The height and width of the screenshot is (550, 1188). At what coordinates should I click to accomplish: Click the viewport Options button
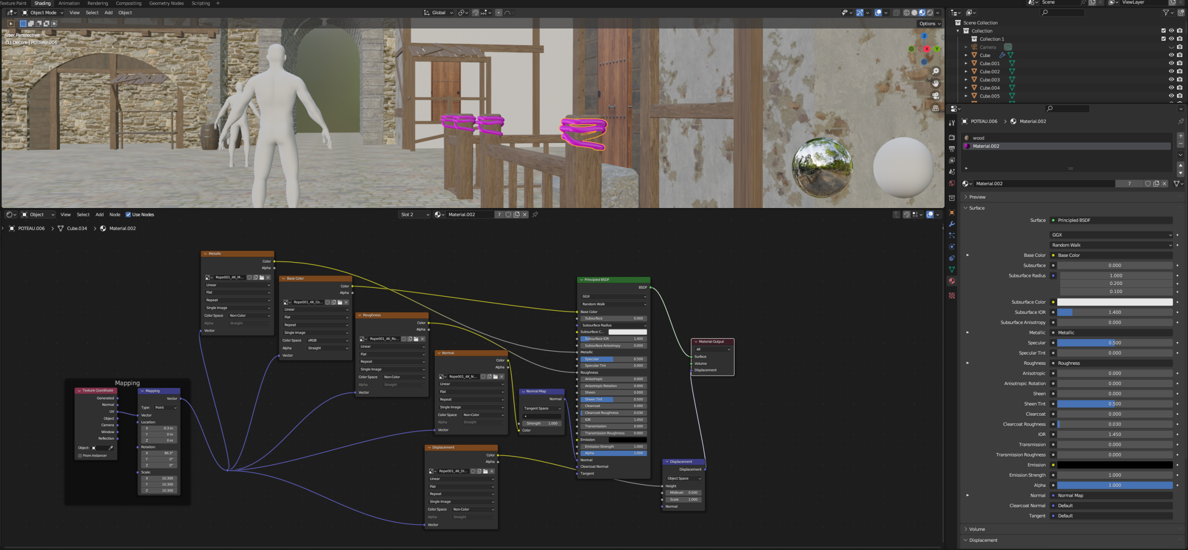pos(929,24)
